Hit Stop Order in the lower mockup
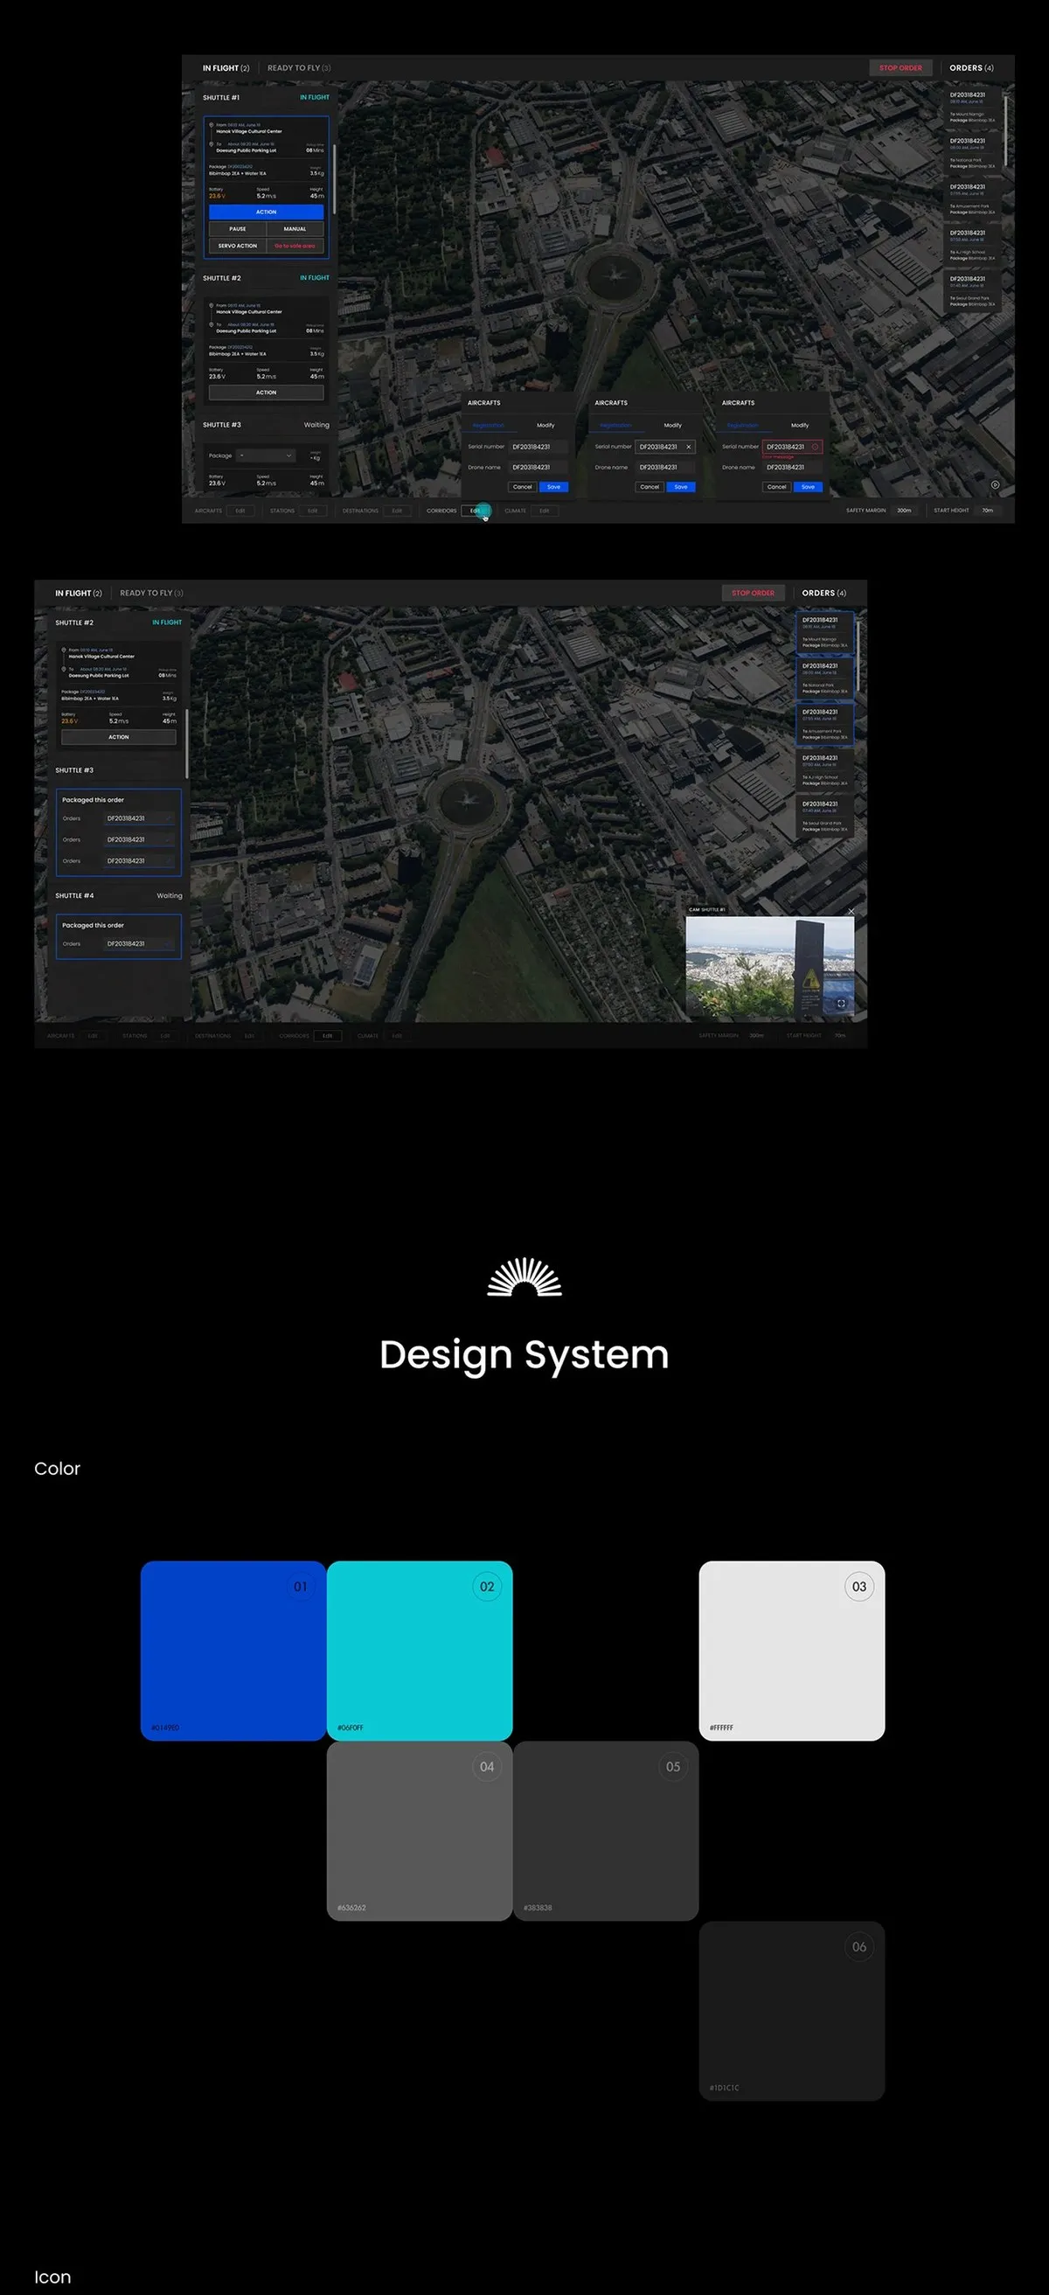1049x2295 pixels. [x=754, y=594]
